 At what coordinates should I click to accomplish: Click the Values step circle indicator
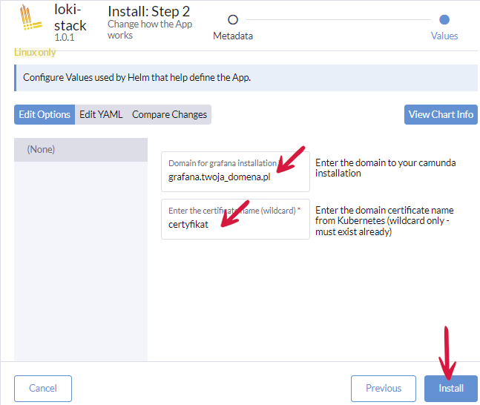(x=444, y=20)
